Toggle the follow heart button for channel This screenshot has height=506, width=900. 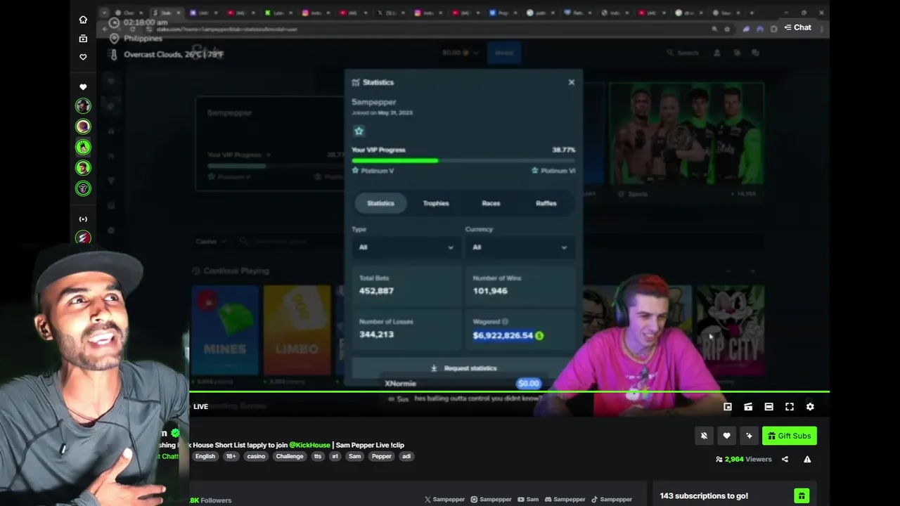726,436
